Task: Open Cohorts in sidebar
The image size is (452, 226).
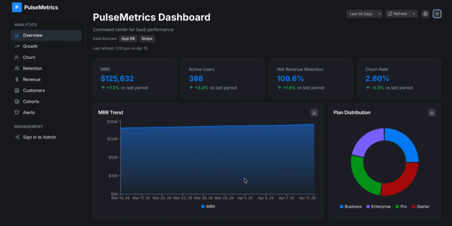Action: (x=46, y=102)
